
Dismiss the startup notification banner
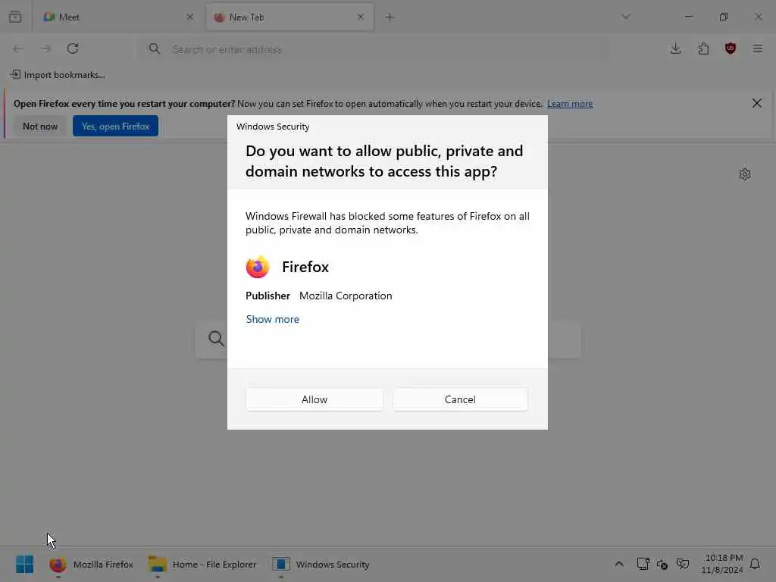coord(757,103)
